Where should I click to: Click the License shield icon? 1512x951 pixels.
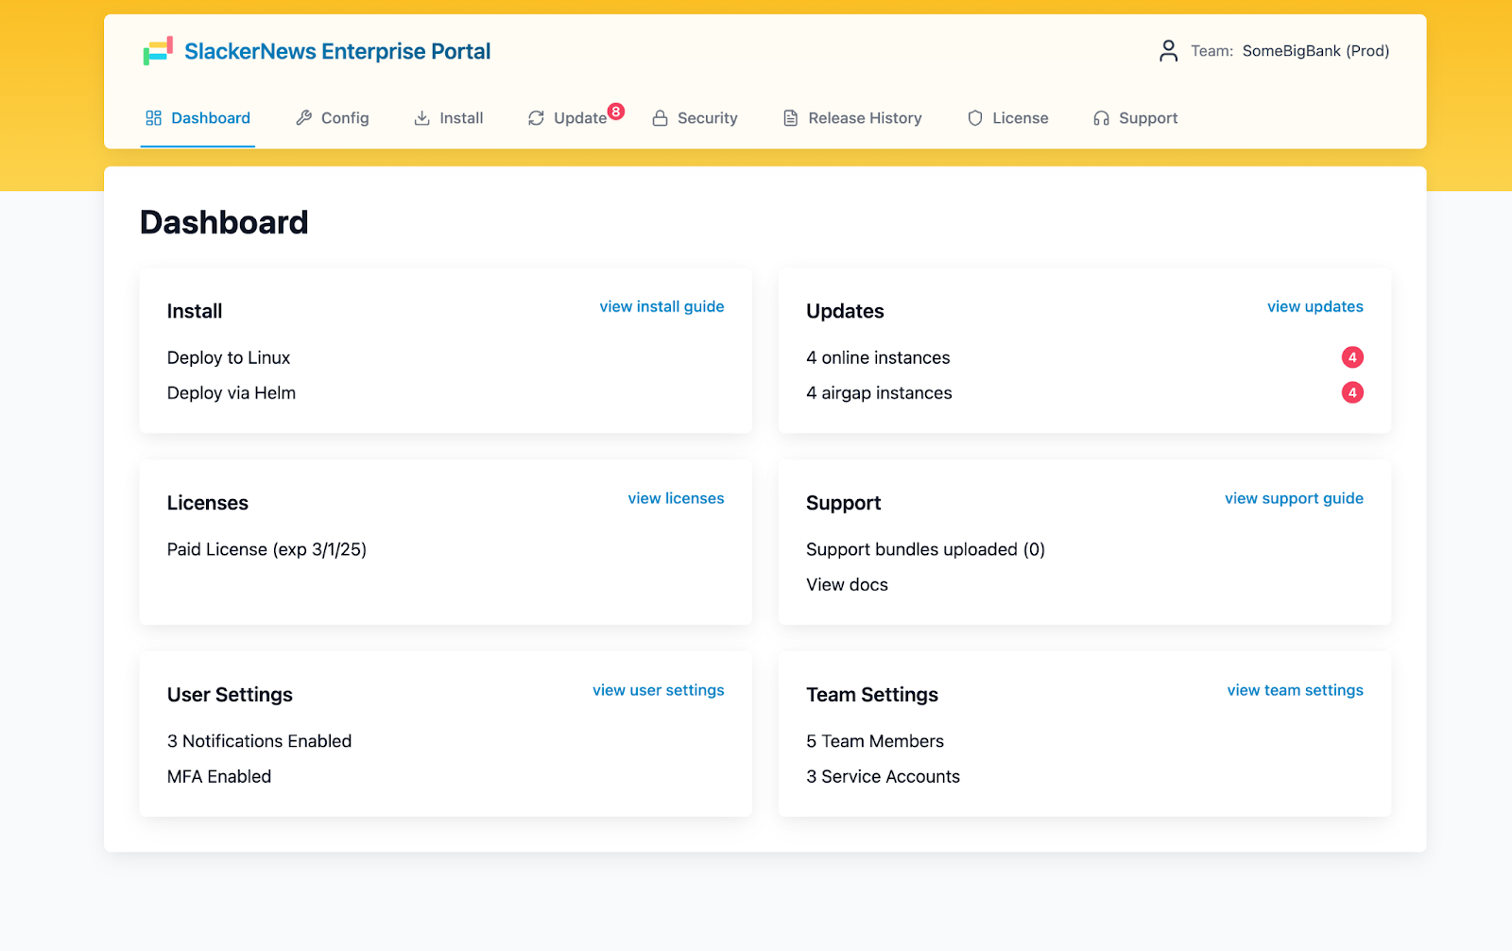975,118
